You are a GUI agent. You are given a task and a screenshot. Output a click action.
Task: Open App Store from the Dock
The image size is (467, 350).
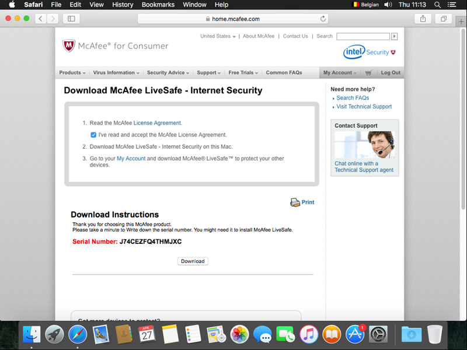355,334
